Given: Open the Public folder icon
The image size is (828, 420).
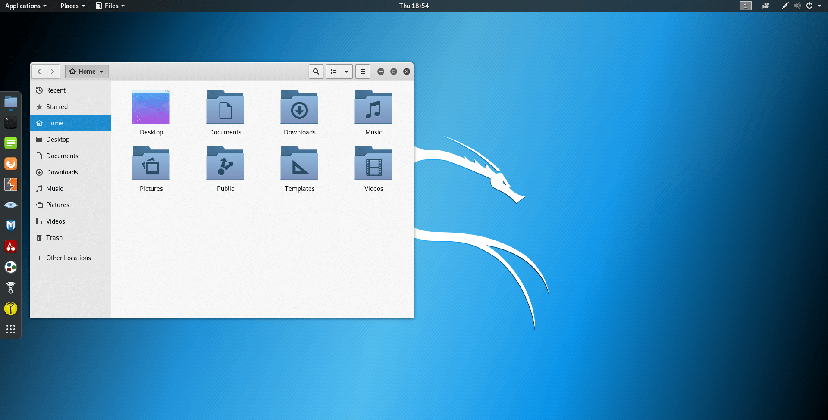Looking at the screenshot, I should 225,163.
